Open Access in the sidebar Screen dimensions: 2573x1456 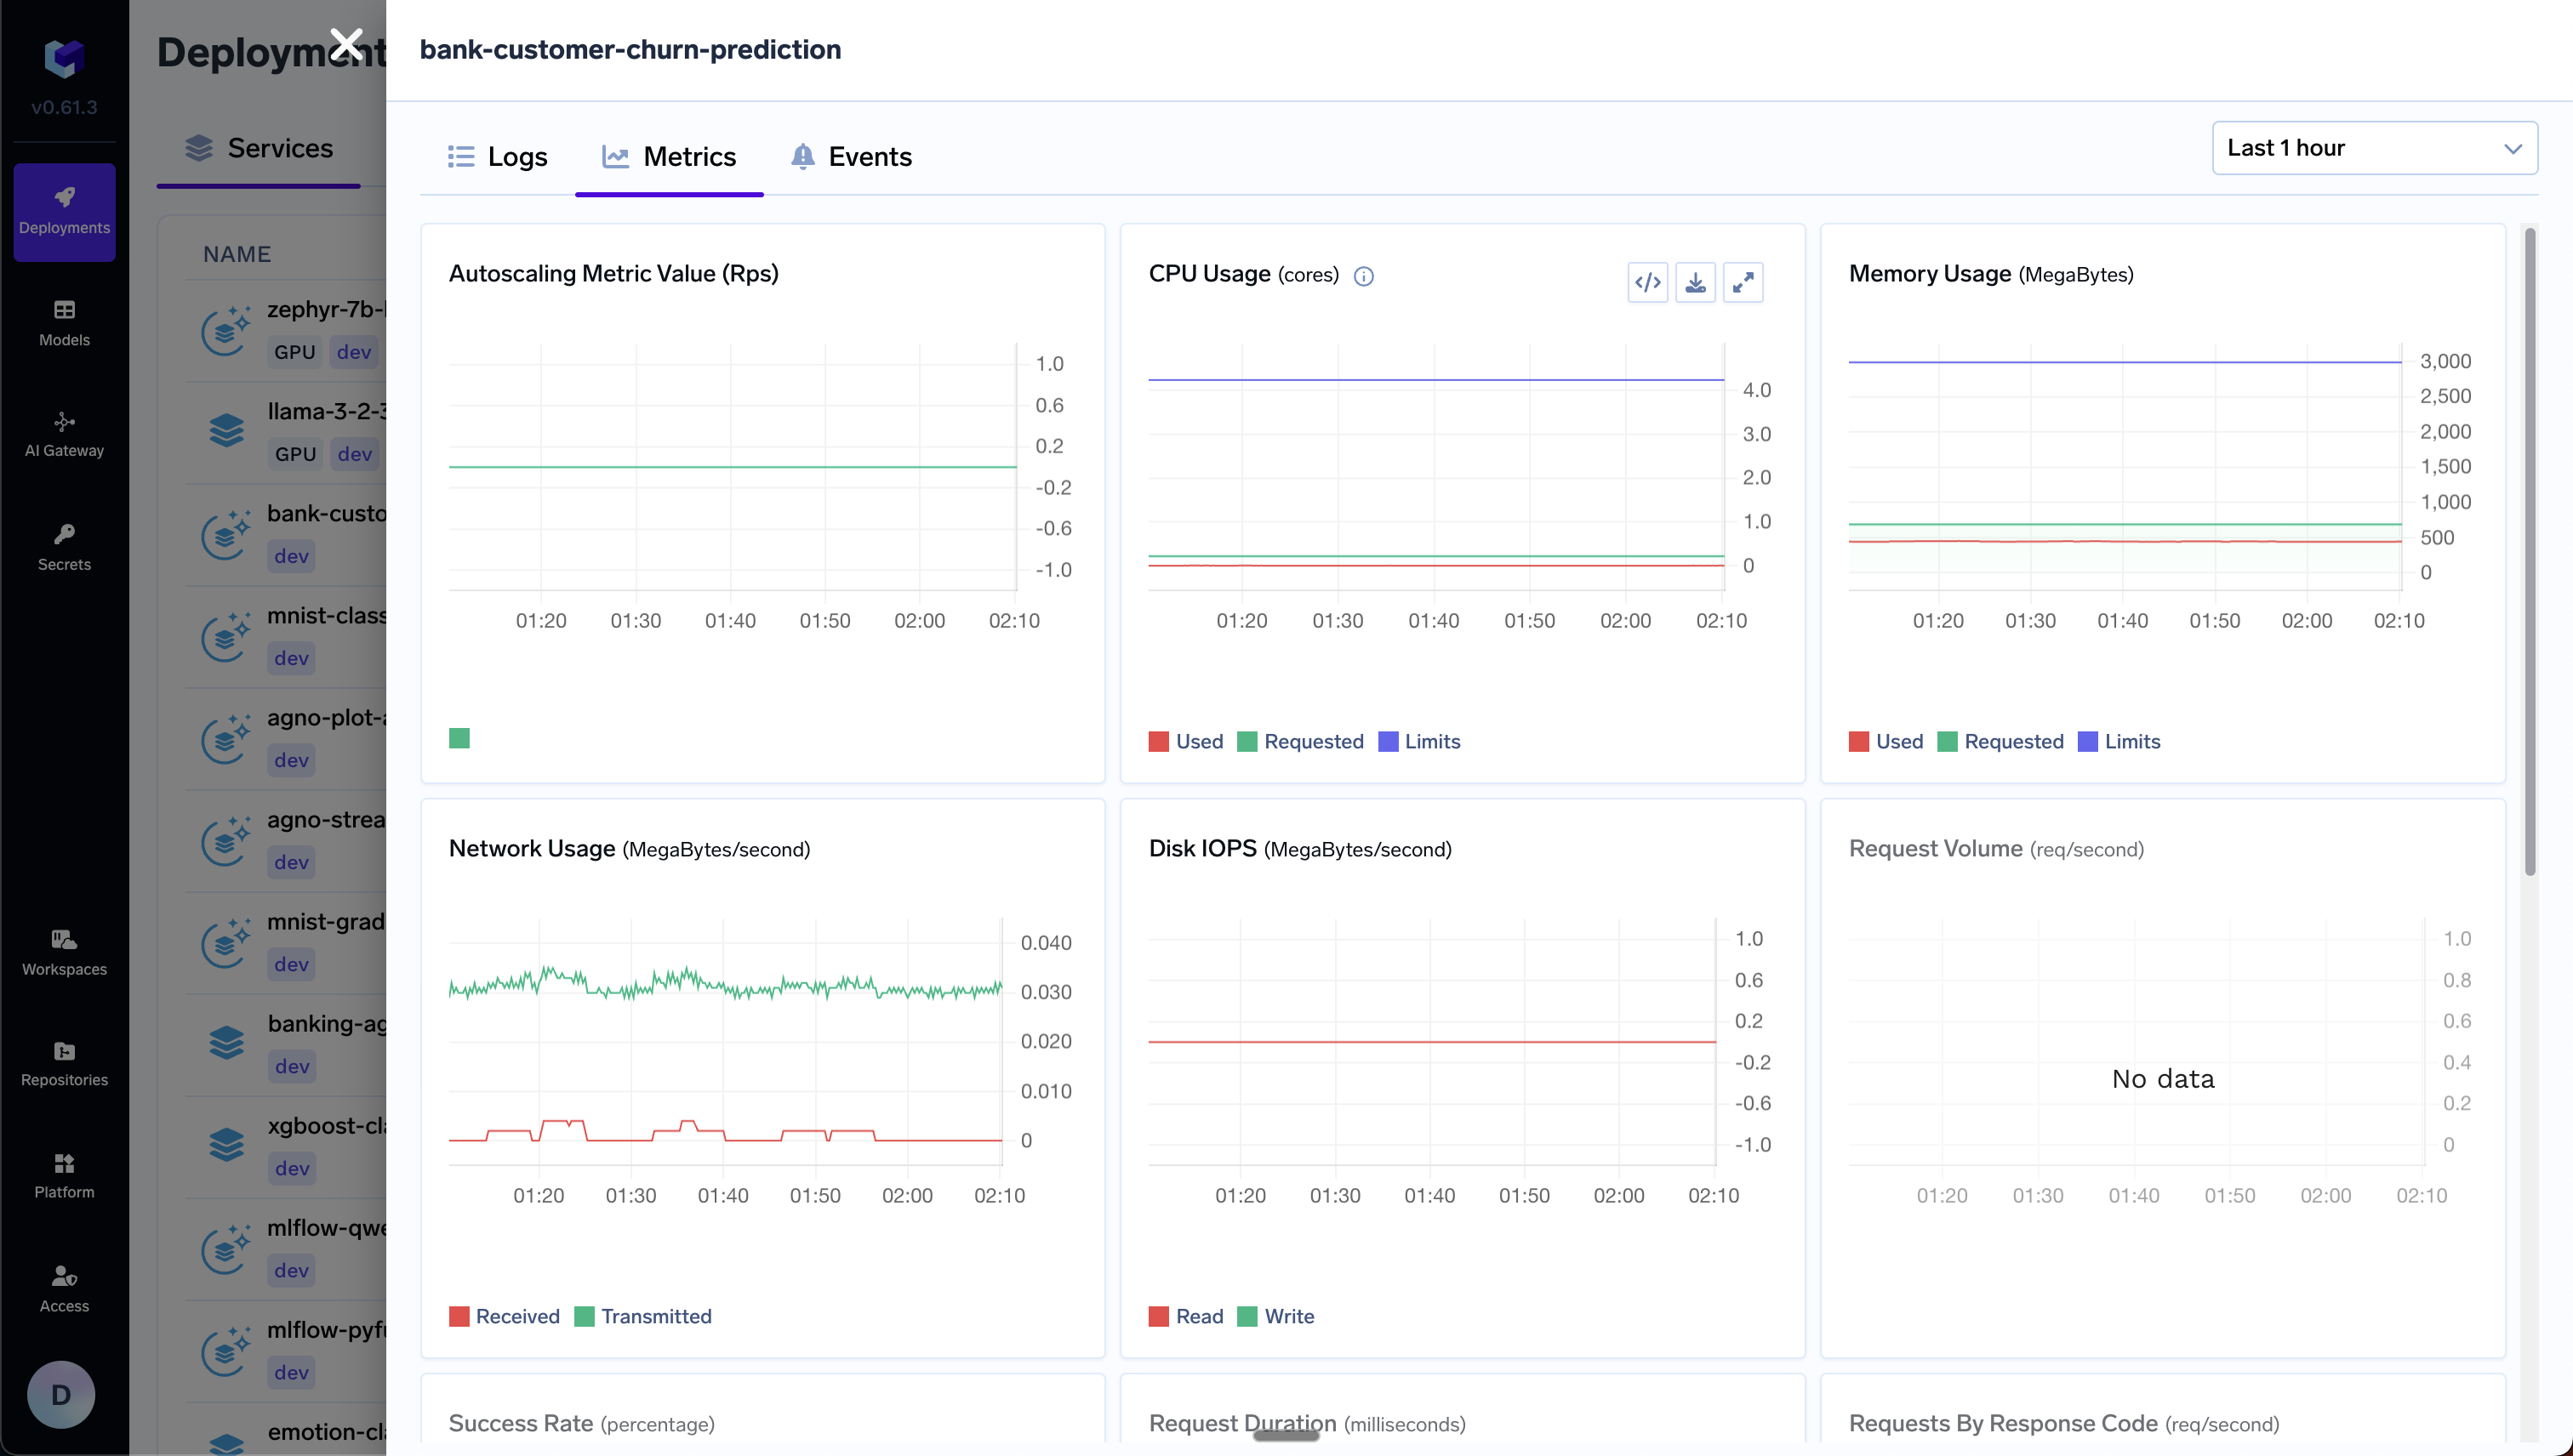[64, 1290]
